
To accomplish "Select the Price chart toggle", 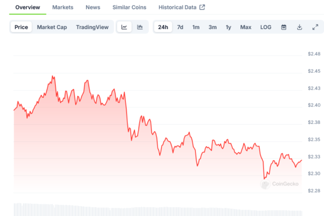I will (22, 27).
